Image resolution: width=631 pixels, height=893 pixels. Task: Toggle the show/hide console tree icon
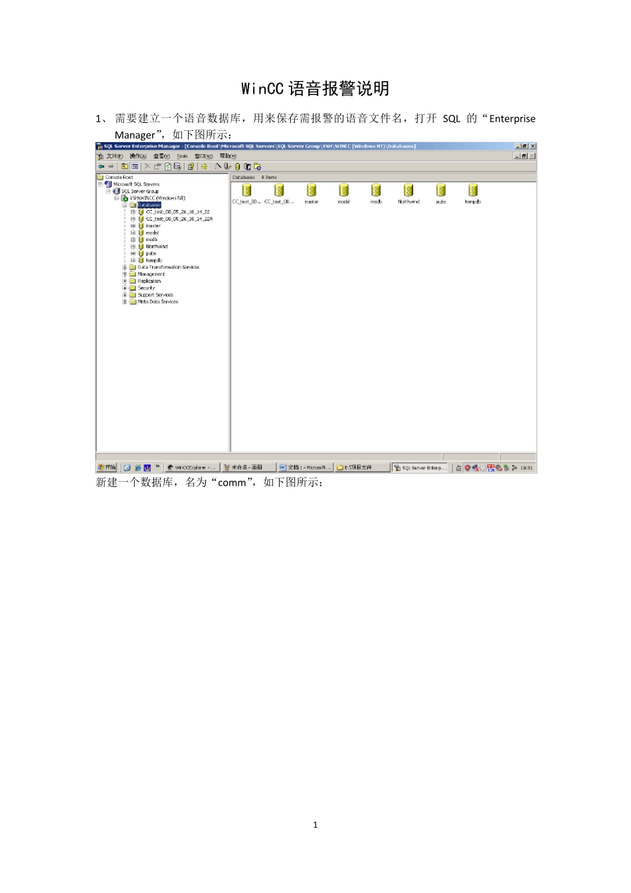click(135, 166)
